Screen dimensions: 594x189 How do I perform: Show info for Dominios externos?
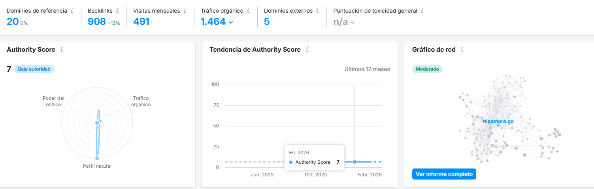click(318, 11)
